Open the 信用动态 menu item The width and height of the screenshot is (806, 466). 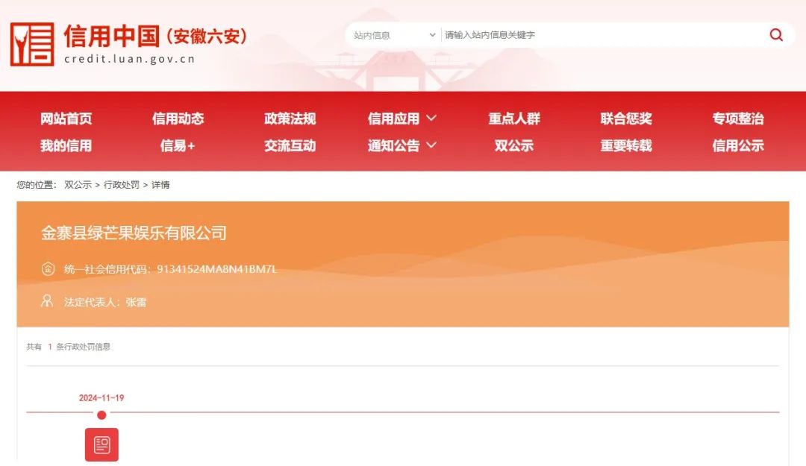(x=178, y=119)
